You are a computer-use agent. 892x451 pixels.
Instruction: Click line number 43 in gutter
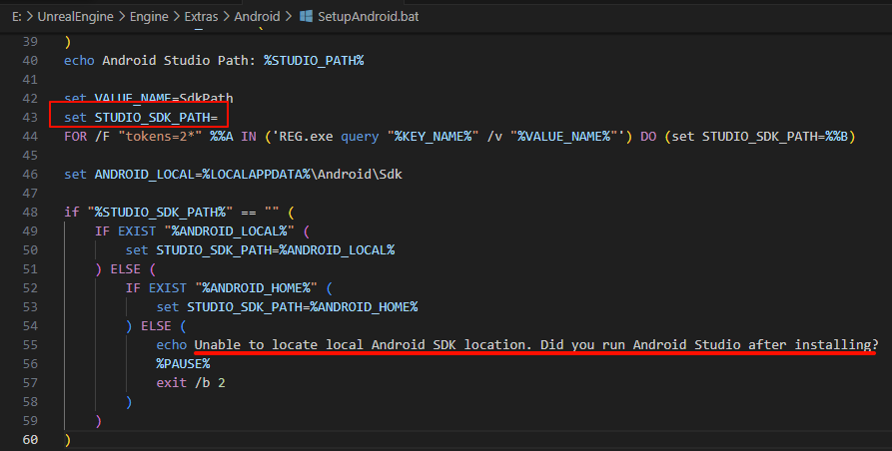click(x=29, y=117)
